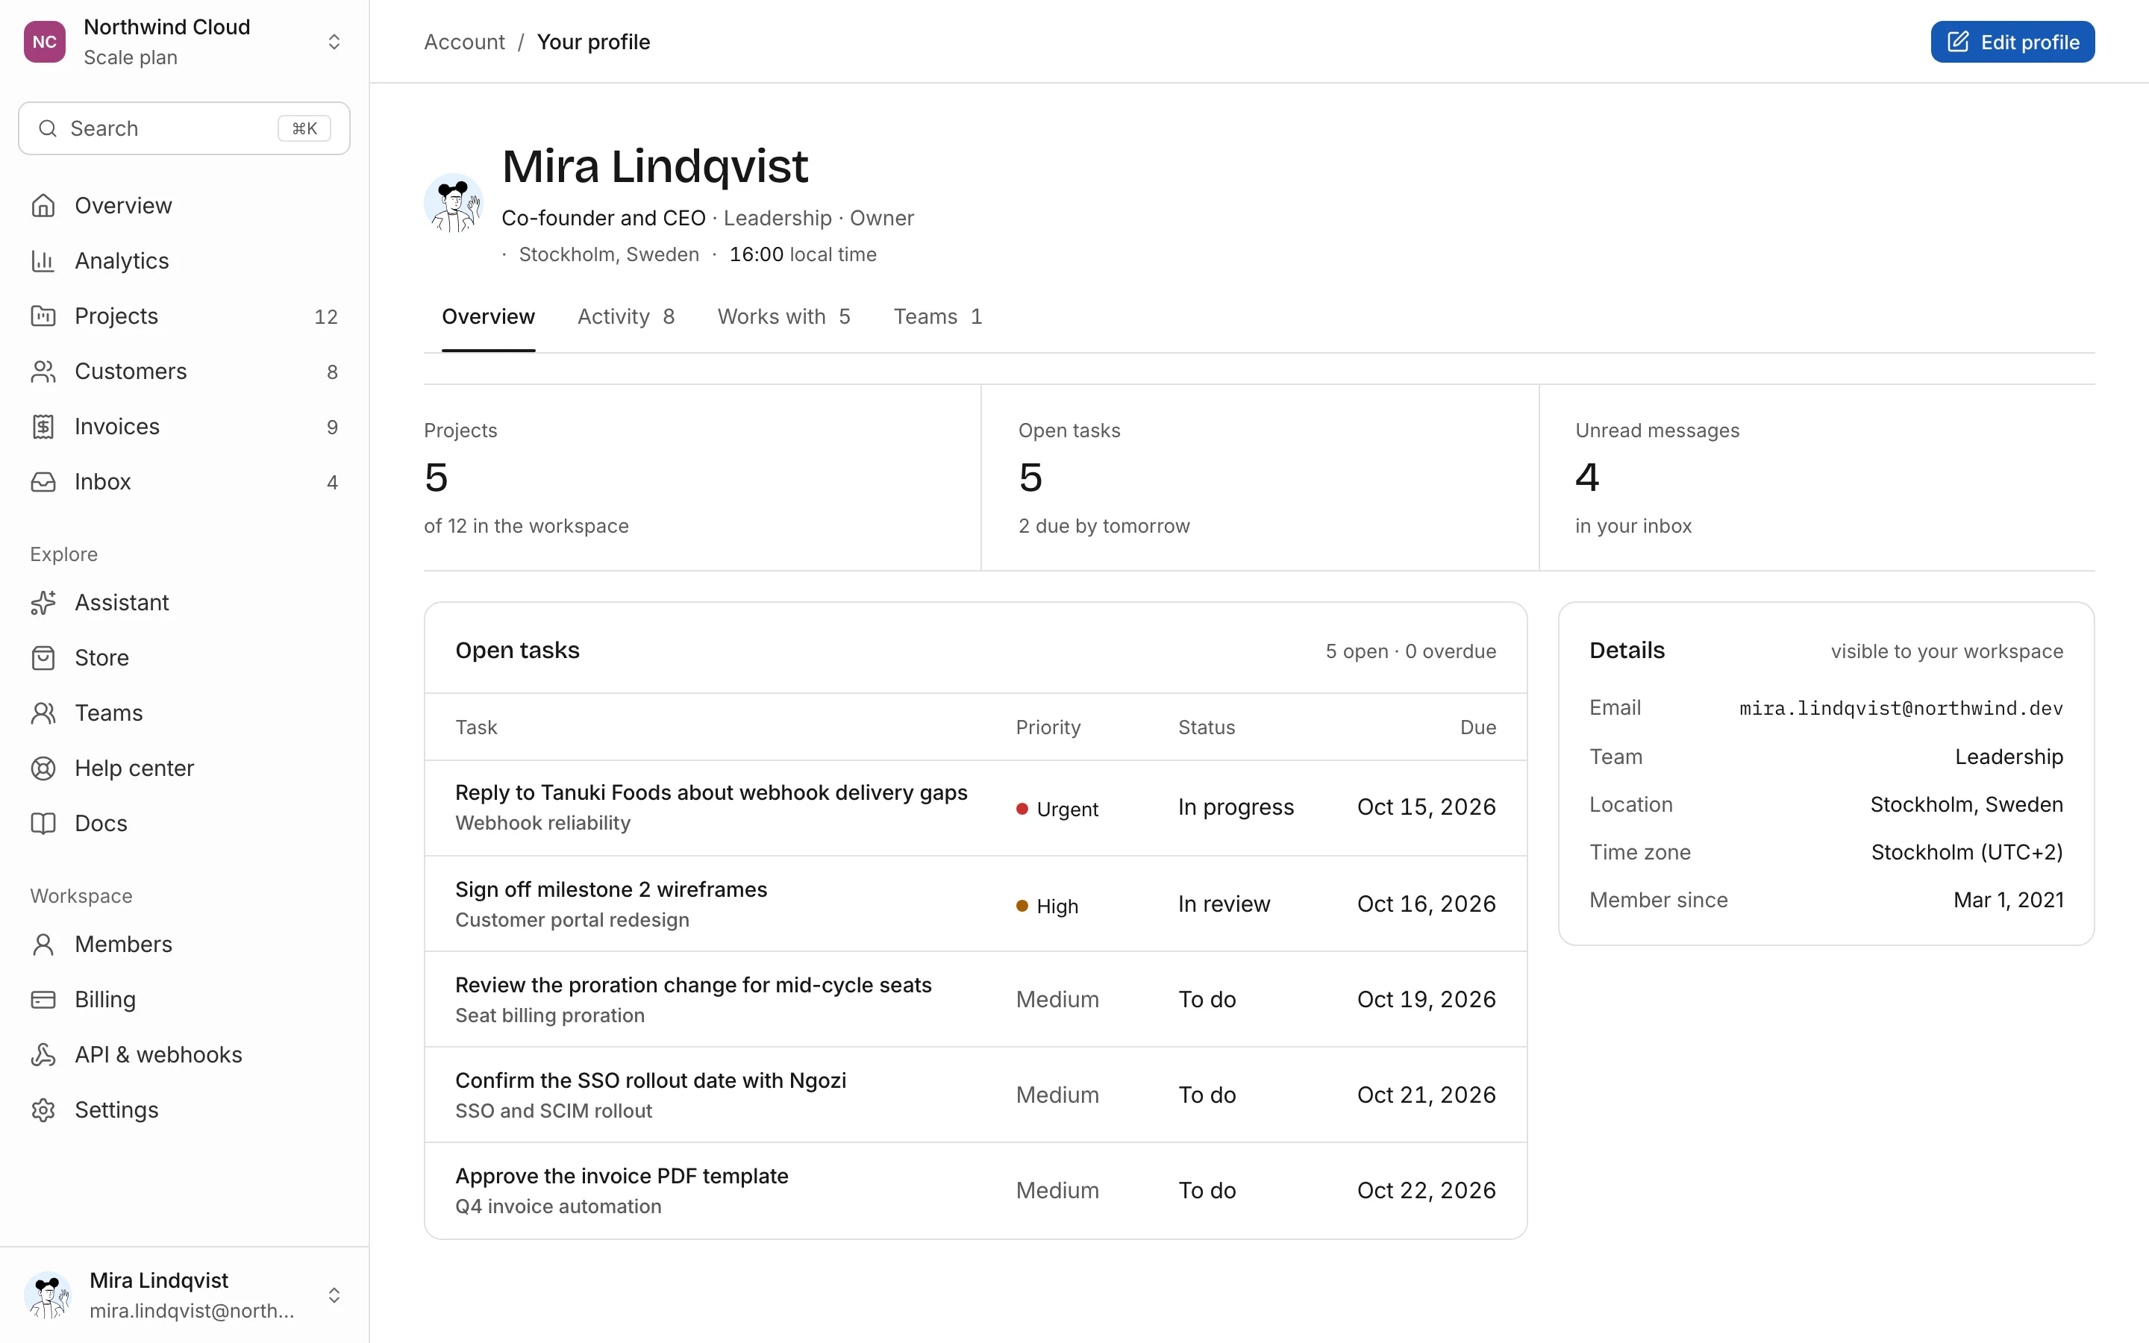Click the Assistant sparkle icon
2149x1343 pixels.
(x=43, y=602)
